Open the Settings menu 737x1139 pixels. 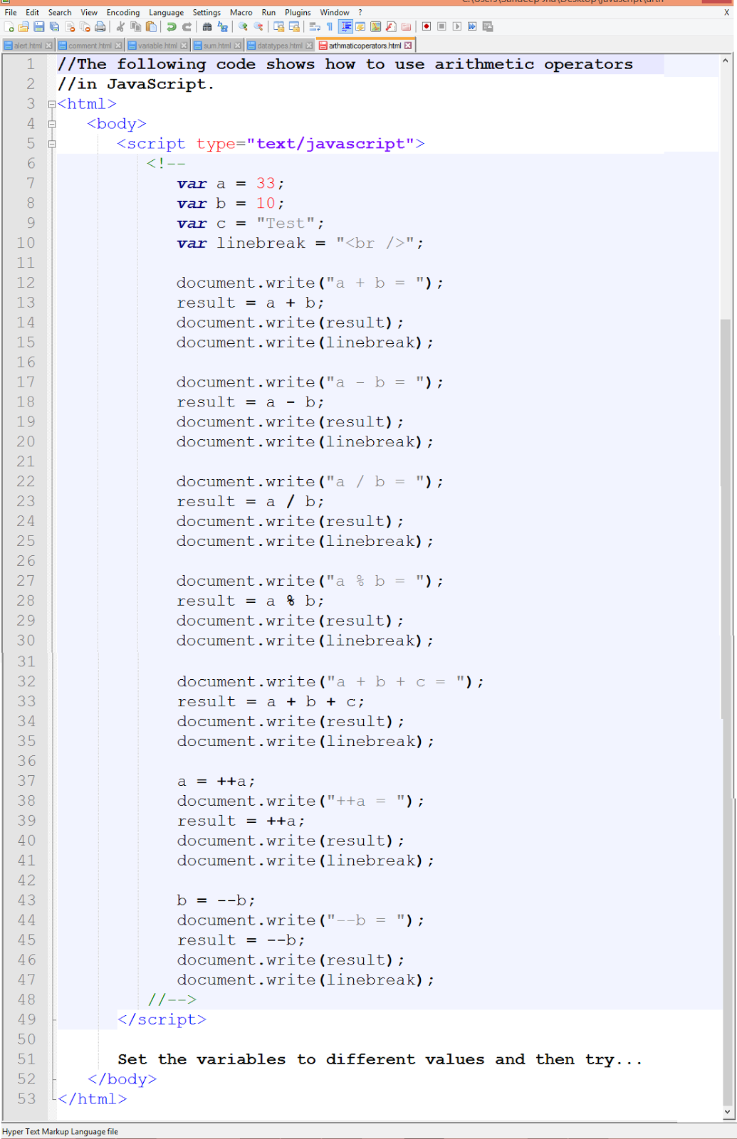(207, 12)
